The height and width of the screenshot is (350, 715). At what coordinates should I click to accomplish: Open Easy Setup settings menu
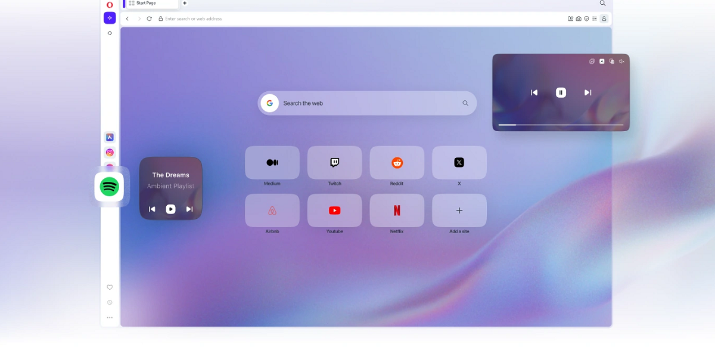coord(594,19)
